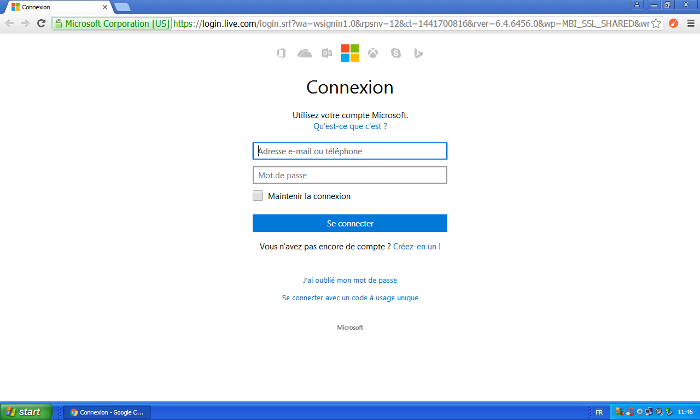Close the Connexion tab
The height and width of the screenshot is (420, 700).
pos(105,7)
